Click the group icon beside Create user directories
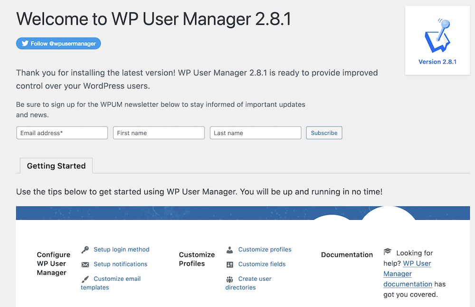 pyautogui.click(x=229, y=279)
